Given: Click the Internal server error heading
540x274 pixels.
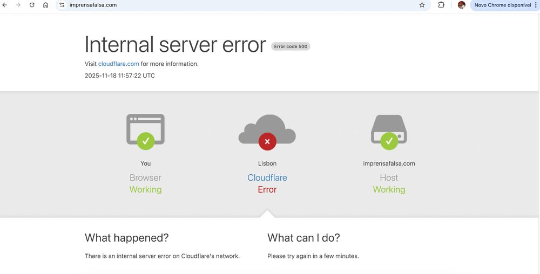Looking at the screenshot, I should pos(175,44).
